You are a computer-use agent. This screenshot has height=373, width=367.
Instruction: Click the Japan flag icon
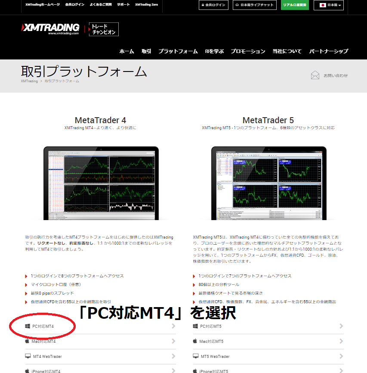[x=323, y=5]
